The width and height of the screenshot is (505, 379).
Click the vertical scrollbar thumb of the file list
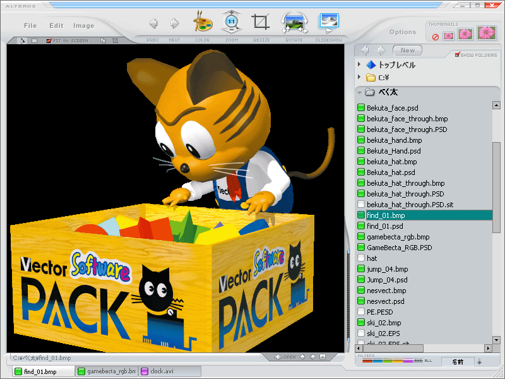[496, 188]
